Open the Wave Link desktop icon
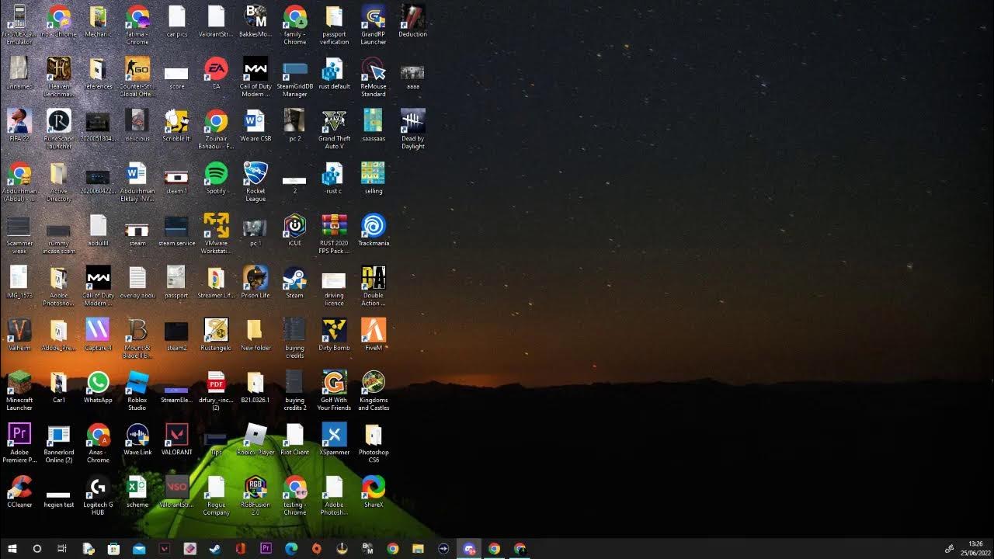Image resolution: width=994 pixels, height=559 pixels. click(137, 439)
